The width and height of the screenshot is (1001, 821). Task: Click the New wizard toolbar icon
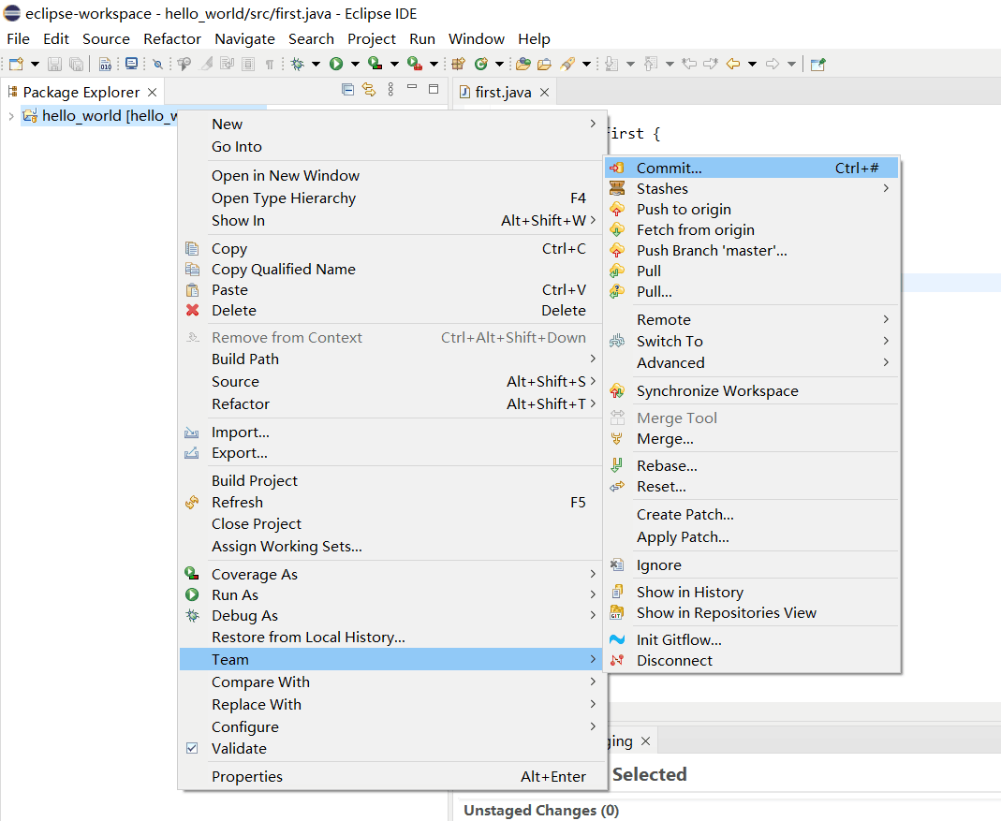[16, 64]
